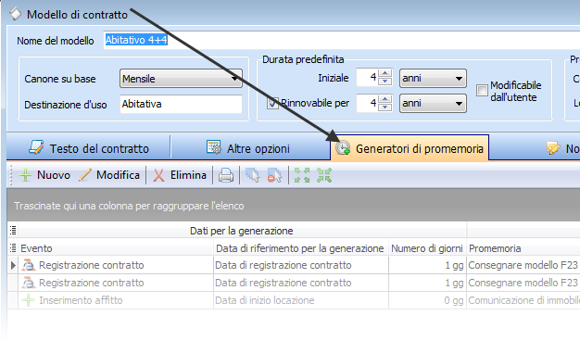Click the printer icon in toolbar
580x341 pixels.
point(226,175)
